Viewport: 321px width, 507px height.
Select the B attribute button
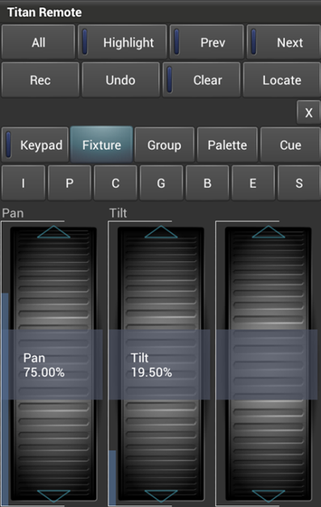click(207, 183)
